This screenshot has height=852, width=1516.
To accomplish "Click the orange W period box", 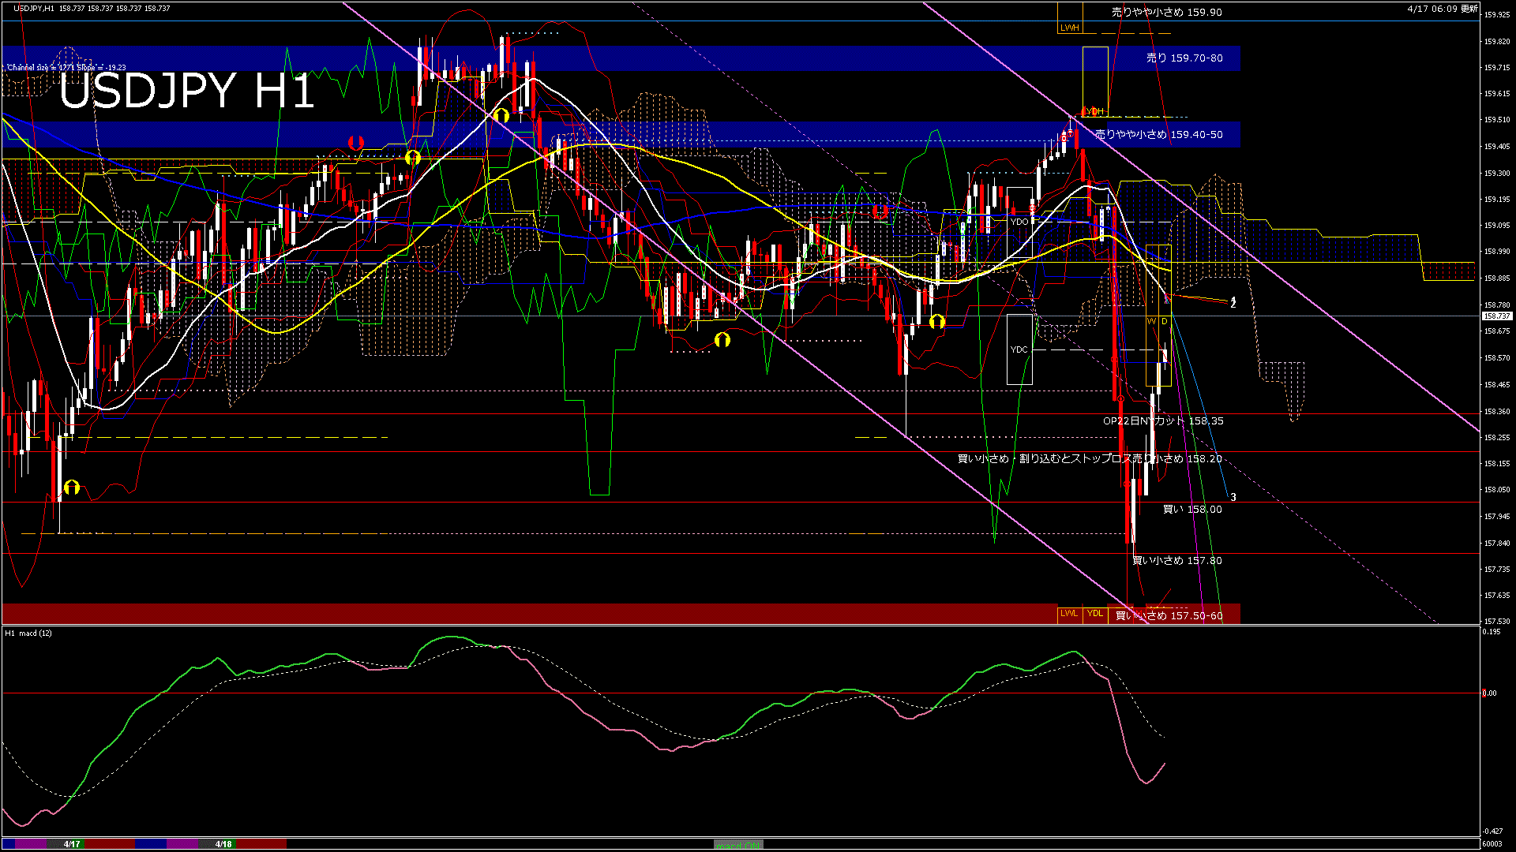I will pos(1151,322).
